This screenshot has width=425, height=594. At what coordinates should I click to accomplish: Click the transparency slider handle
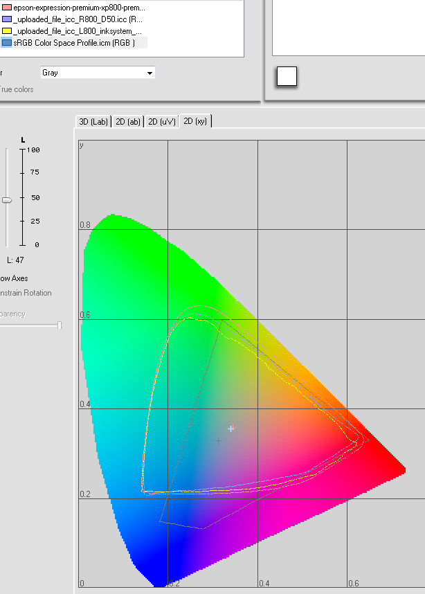[x=60, y=325]
